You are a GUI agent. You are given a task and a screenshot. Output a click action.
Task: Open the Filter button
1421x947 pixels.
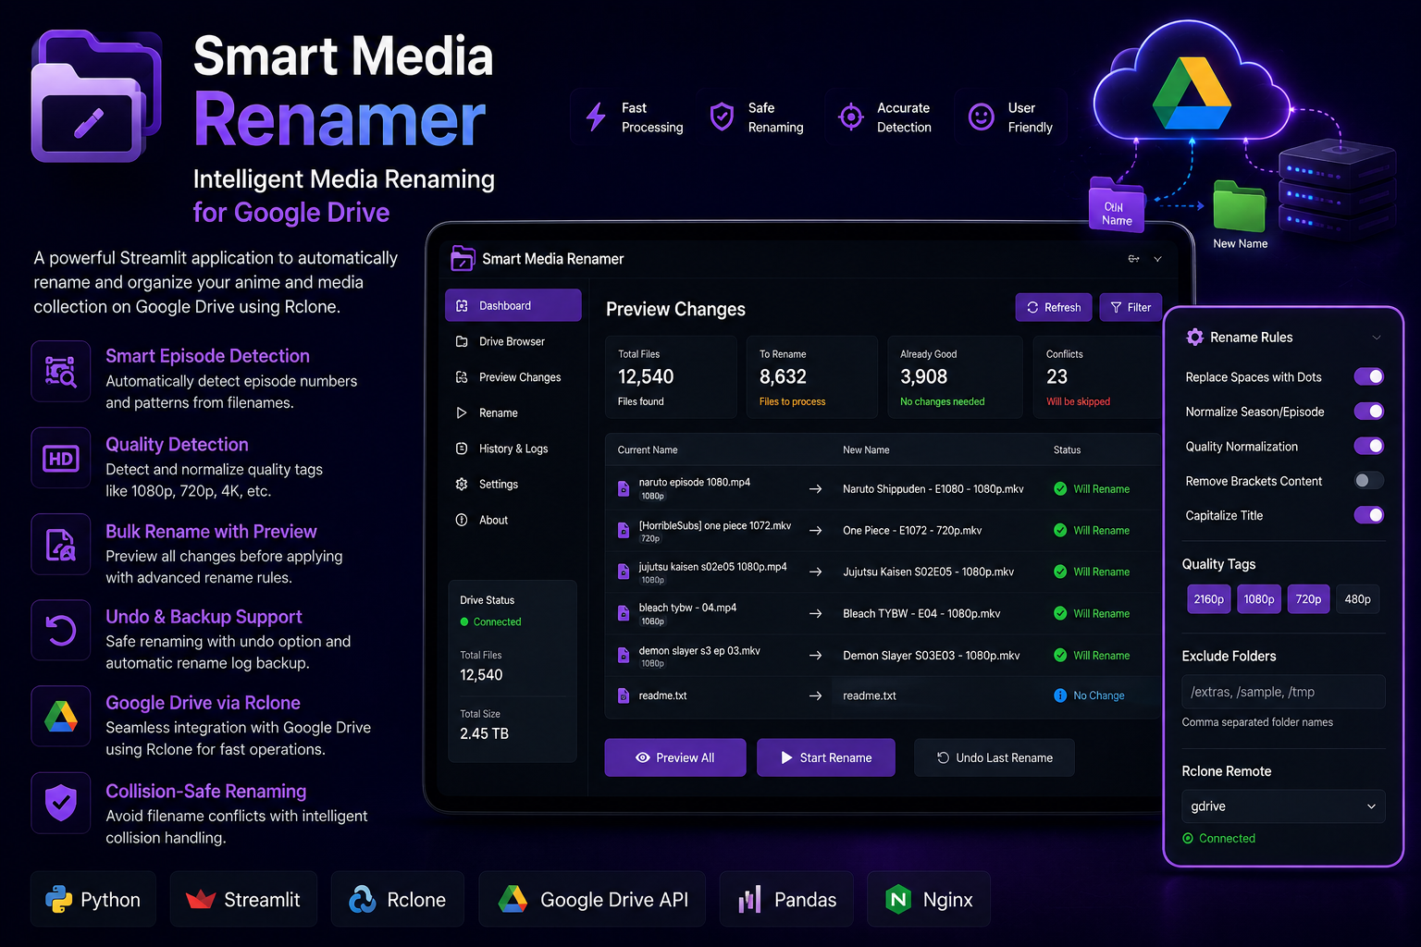pos(1131,307)
